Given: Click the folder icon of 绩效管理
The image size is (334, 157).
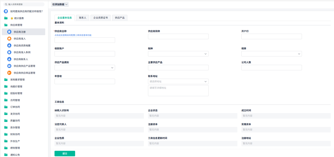Looking at the screenshot, I should (6, 148).
